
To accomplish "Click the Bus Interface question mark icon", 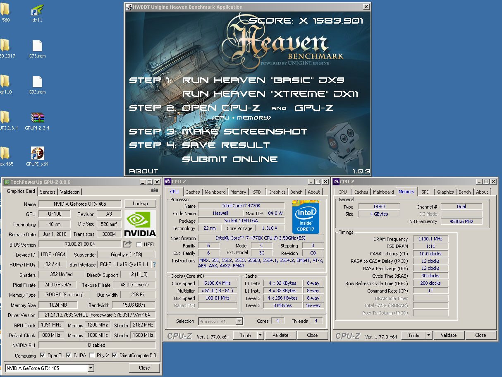I will pyautogui.click(x=154, y=264).
